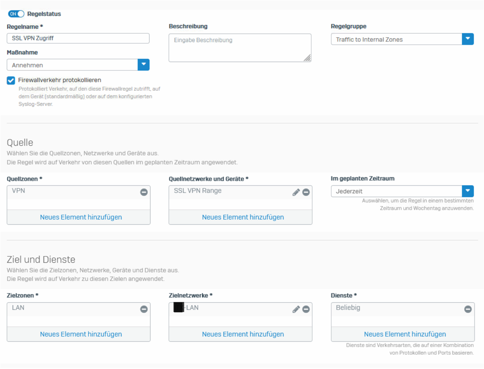
Task: Add new element to Quellnetzwerke und Geräte
Action: point(243,217)
